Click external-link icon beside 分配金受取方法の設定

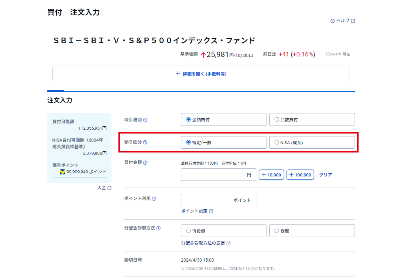point(229,244)
